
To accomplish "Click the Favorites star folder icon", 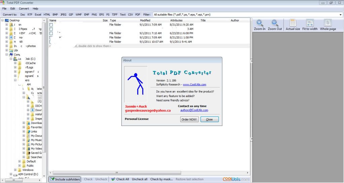I will click(x=28, y=127).
